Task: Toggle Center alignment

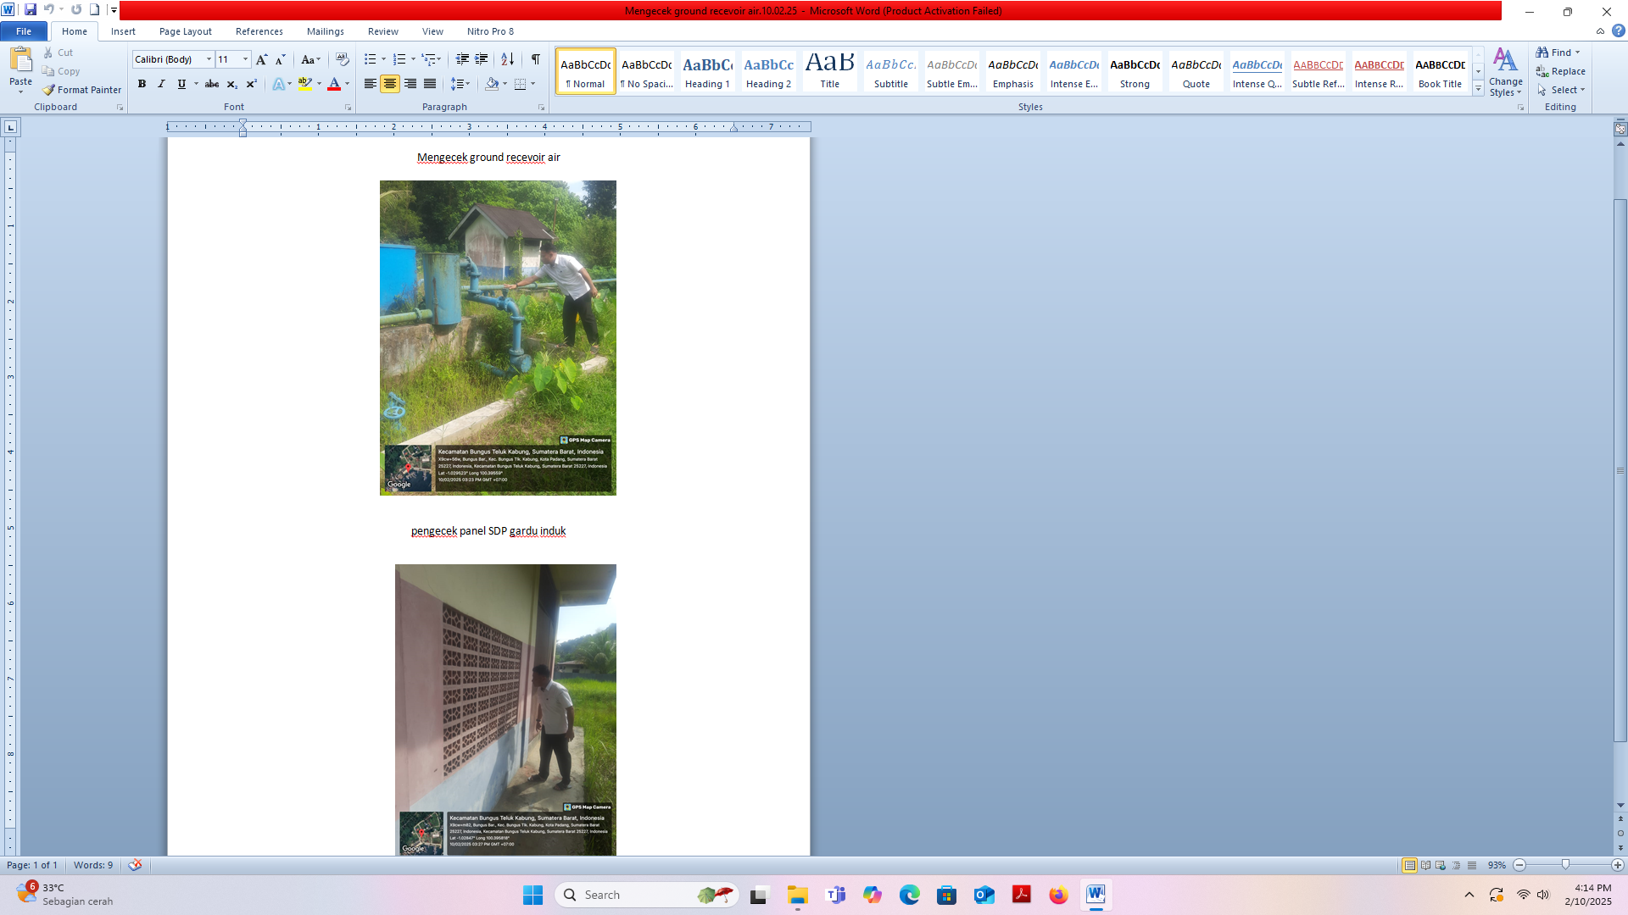Action: click(x=390, y=84)
